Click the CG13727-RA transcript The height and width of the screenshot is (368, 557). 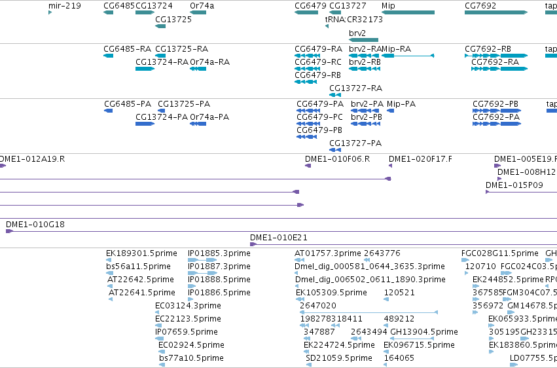tap(335, 95)
